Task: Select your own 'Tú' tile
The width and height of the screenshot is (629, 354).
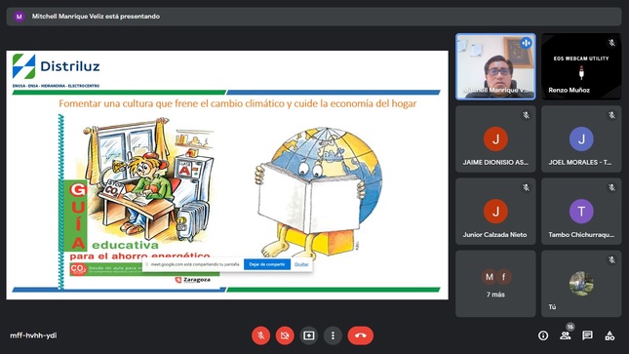Action: [581, 284]
